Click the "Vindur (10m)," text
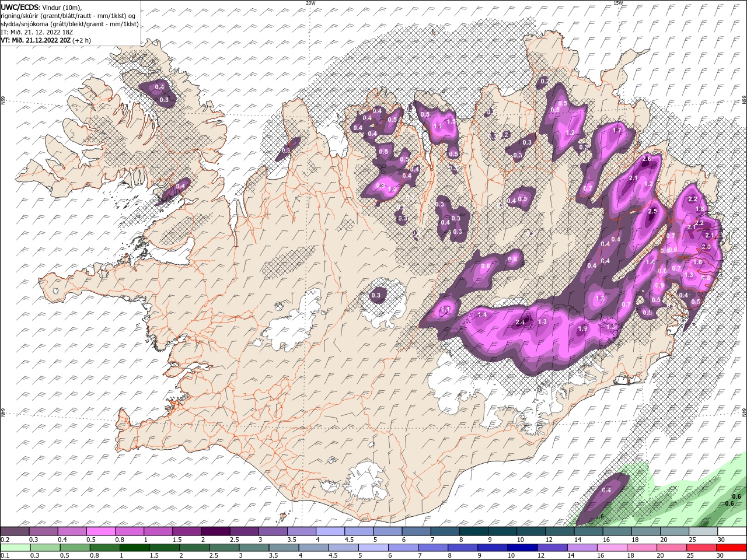The image size is (747, 560). click(62, 7)
